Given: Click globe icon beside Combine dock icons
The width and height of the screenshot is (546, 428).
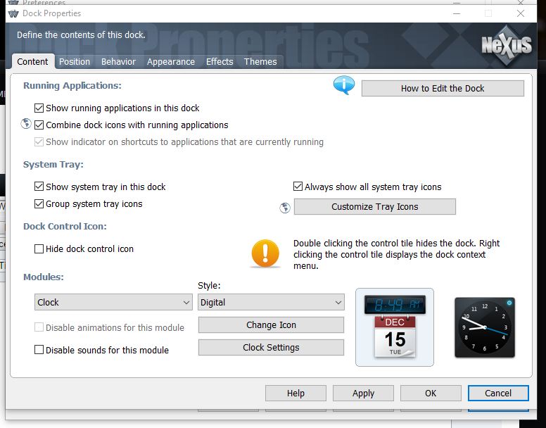Looking at the screenshot, I should 27,125.
